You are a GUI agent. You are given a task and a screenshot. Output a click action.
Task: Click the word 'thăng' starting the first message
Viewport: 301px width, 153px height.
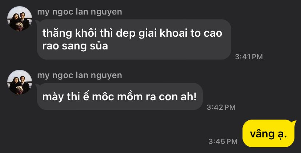click(x=57, y=33)
